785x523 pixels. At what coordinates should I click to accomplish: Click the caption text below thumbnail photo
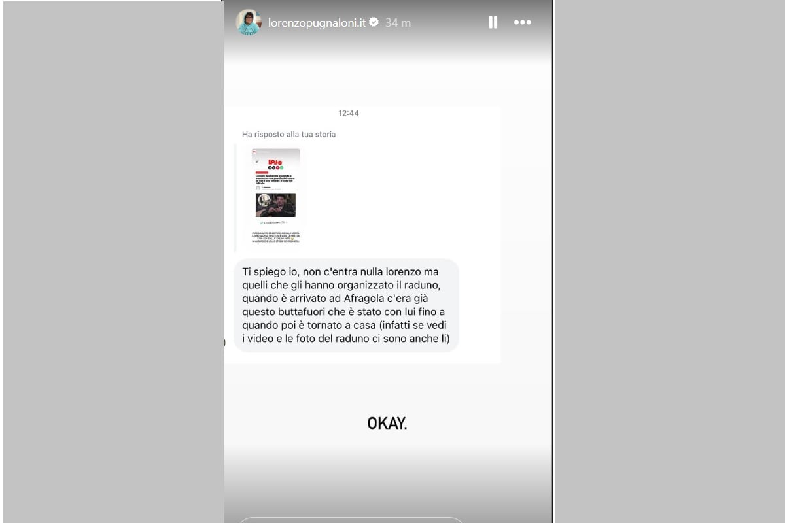(275, 237)
